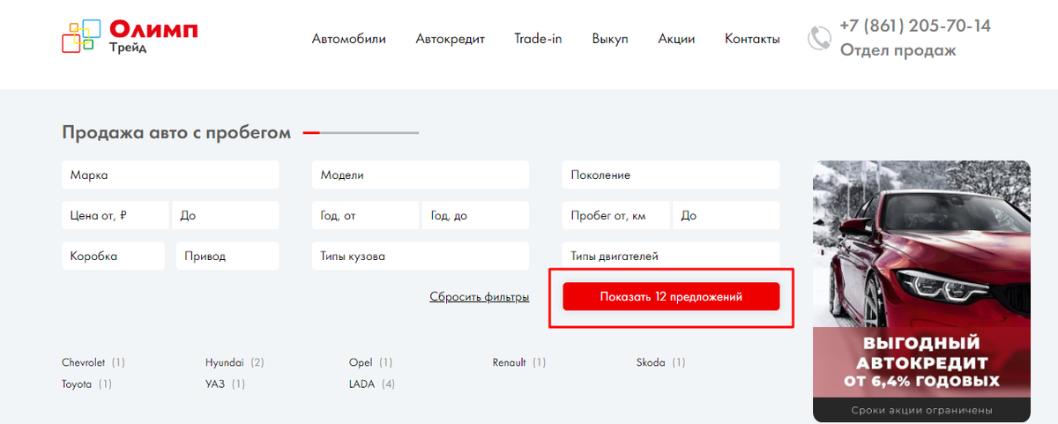Select the Renault (1) brand link
The image size is (1058, 424).
pos(519,362)
